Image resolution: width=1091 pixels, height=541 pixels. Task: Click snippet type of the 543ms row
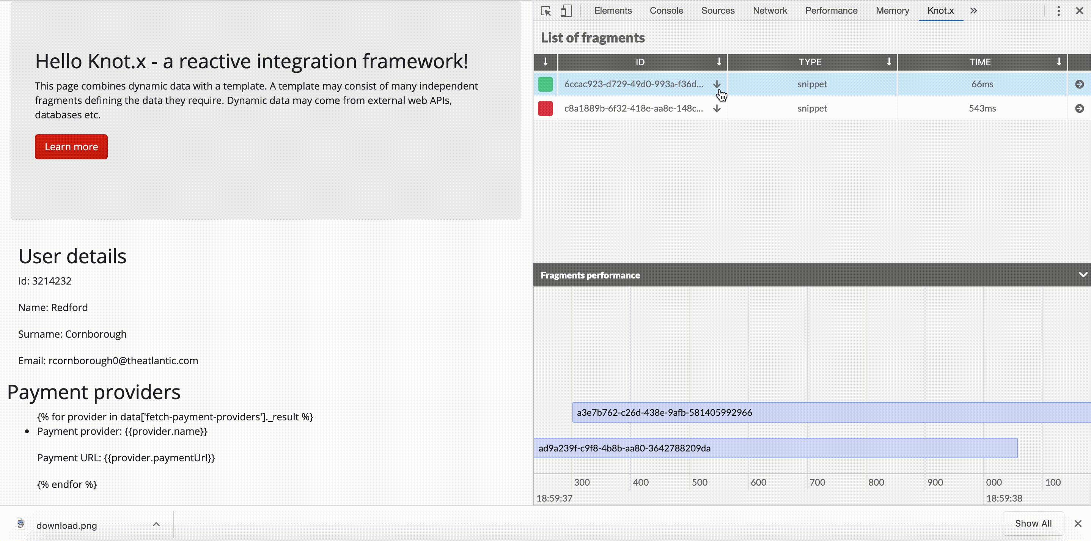812,108
